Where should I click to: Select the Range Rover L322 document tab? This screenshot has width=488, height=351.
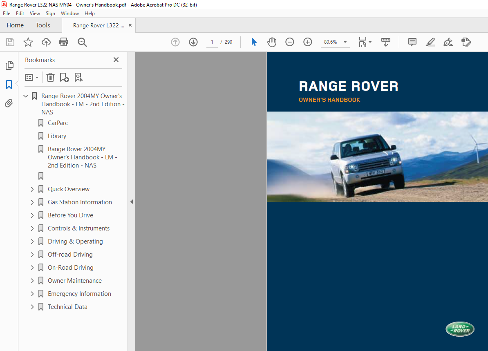pyautogui.click(x=98, y=25)
